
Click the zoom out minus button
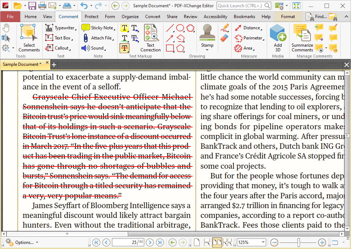point(274,242)
